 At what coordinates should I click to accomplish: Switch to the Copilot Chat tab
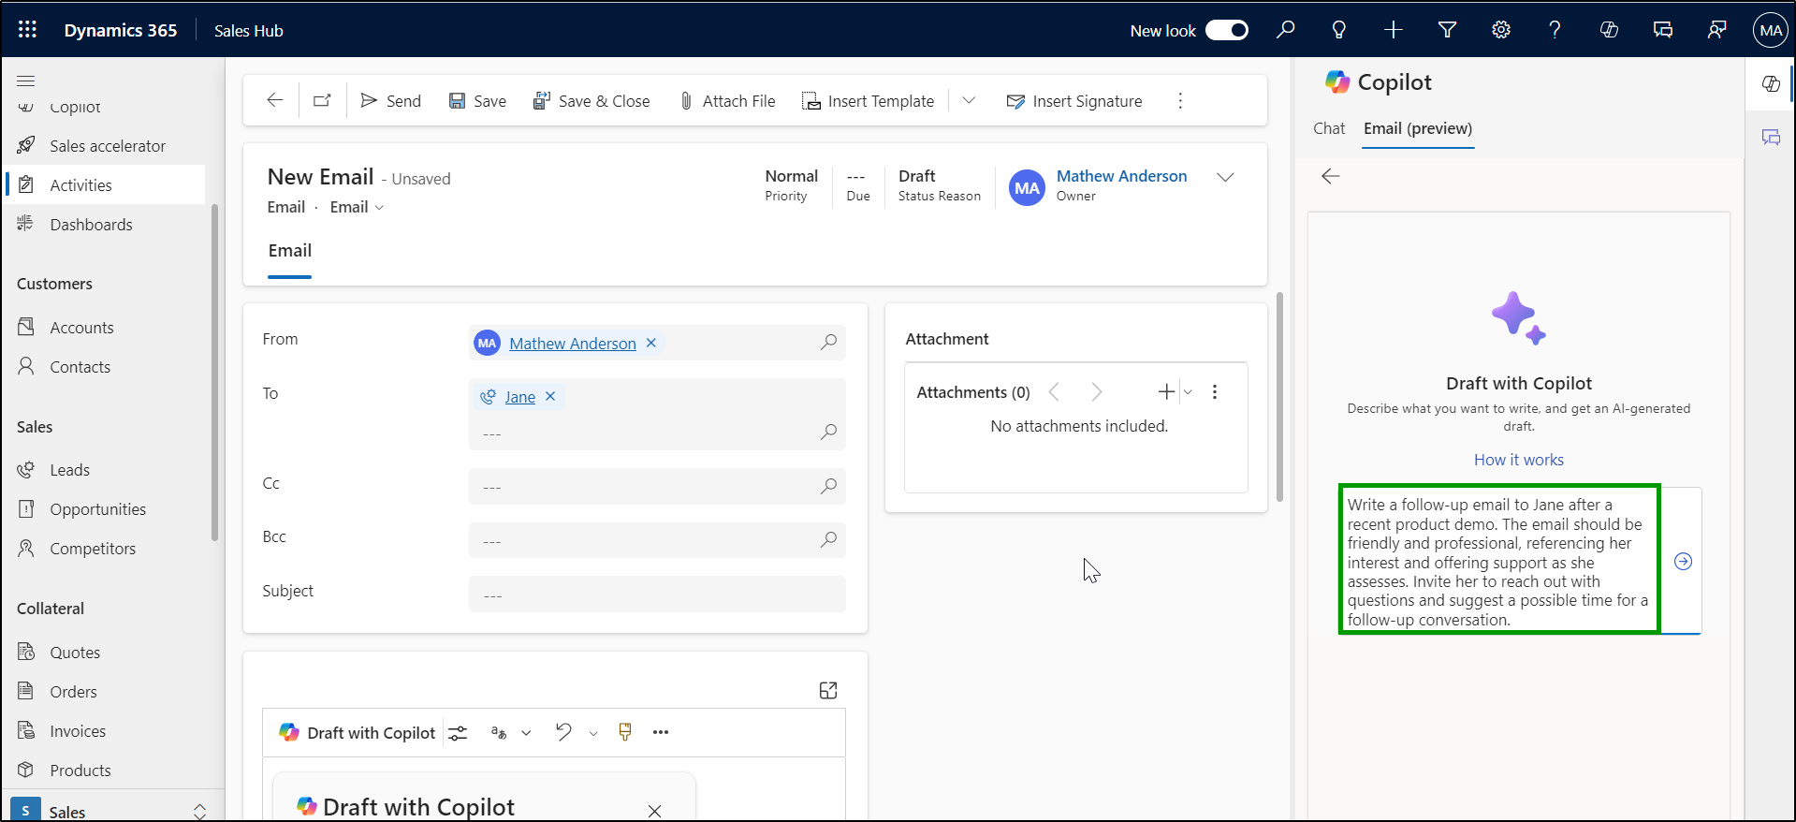click(x=1329, y=128)
